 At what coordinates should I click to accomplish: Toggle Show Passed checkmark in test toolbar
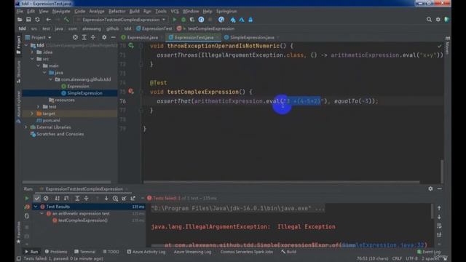[x=37, y=198]
